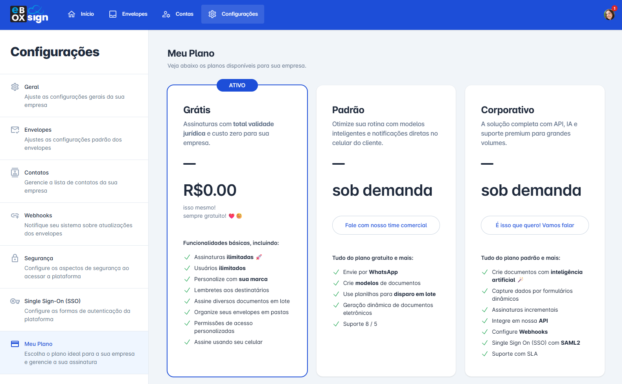Viewport: 622px width, 384px height.
Task: Click the eBox sign logo
Action: click(29, 14)
